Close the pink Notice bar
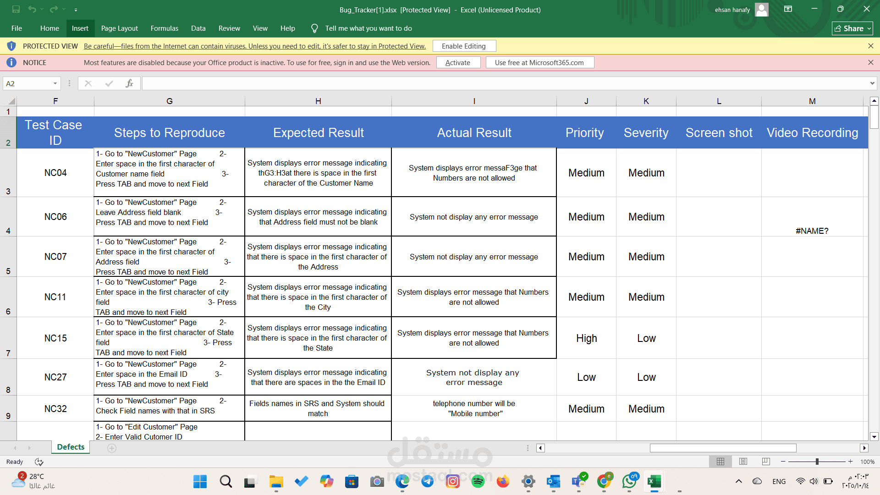 coord(870,62)
